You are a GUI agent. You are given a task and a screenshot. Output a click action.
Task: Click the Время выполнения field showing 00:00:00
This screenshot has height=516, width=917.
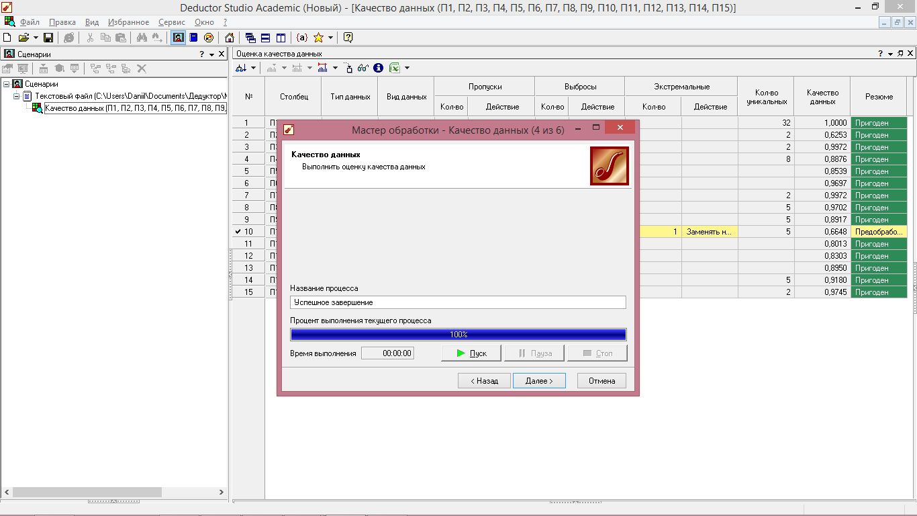point(387,353)
